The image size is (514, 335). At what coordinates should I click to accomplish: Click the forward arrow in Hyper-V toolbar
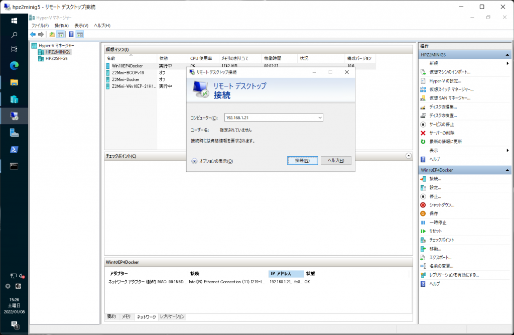[41, 35]
